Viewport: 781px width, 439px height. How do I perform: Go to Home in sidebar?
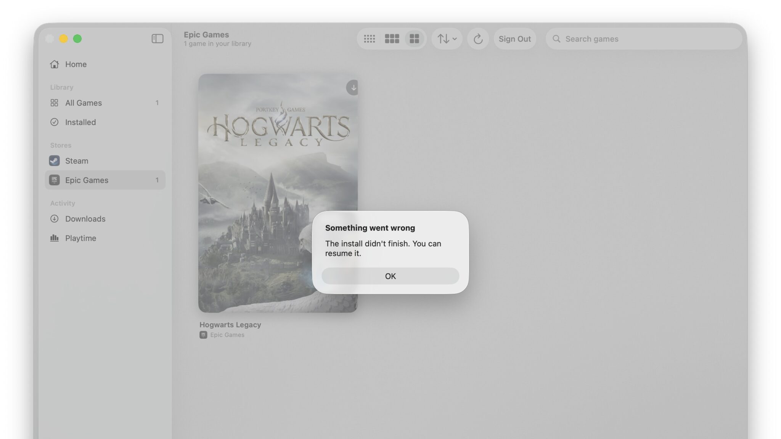coord(105,64)
